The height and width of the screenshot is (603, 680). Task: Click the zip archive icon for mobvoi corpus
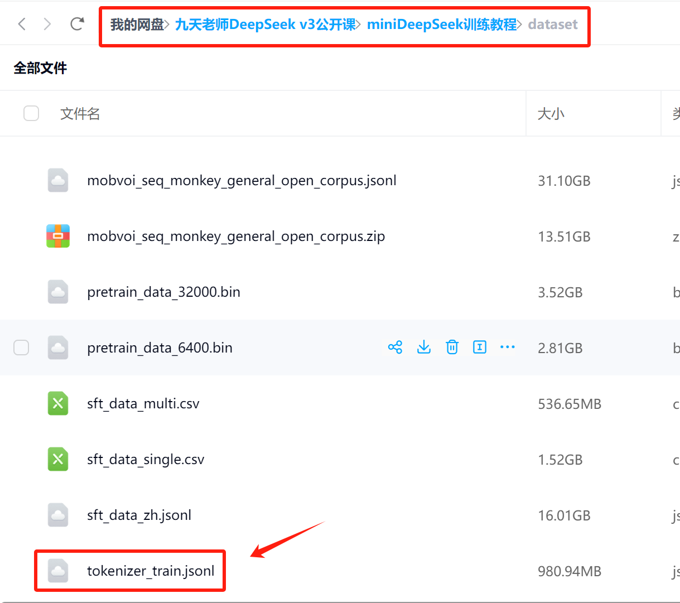[57, 236]
